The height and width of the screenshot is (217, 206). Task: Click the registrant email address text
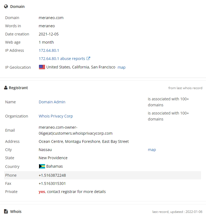pyautogui.click(x=76, y=130)
